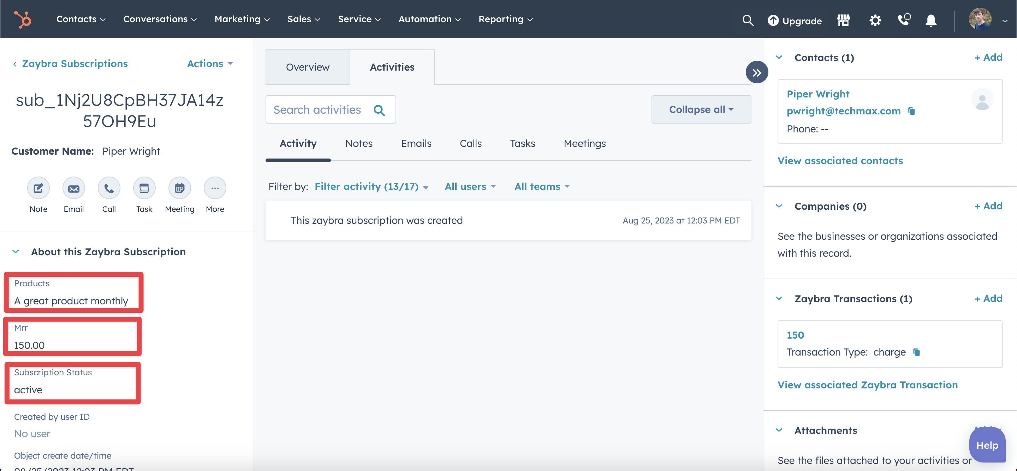Open the 150 transaction link
This screenshot has height=471, width=1017.
[795, 335]
